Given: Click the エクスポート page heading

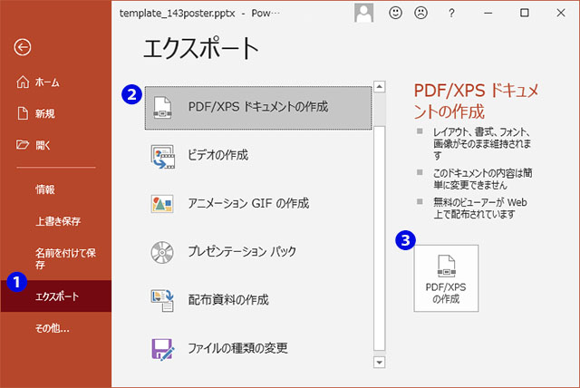Looking at the screenshot, I should click(201, 48).
